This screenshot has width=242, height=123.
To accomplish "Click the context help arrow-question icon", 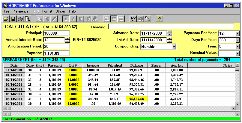I will pyautogui.click(x=133, y=19).
